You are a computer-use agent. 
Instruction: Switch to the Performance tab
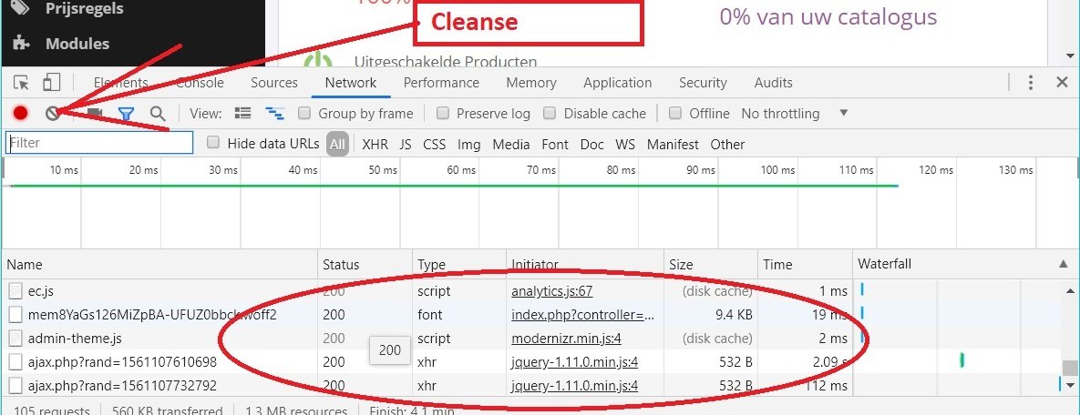click(x=441, y=83)
